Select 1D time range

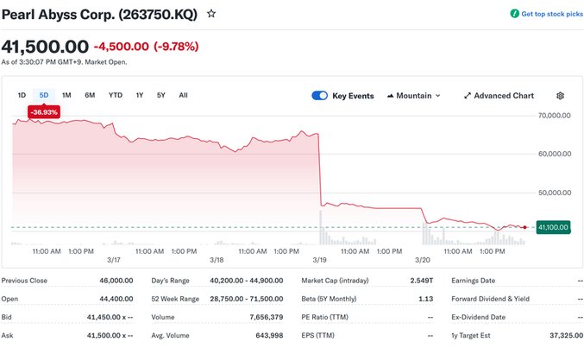[x=22, y=96]
